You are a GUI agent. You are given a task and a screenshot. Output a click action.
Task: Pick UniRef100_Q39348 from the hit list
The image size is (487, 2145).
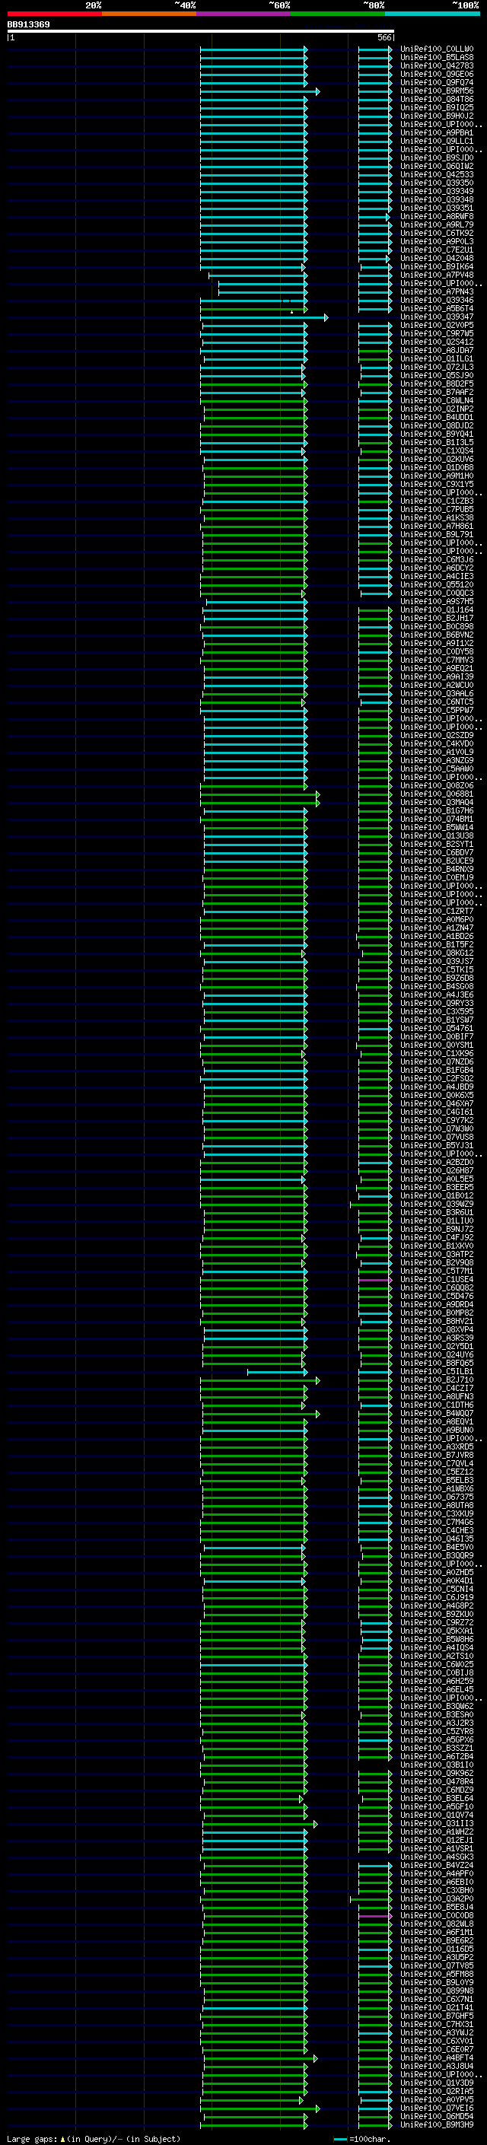tap(437, 200)
